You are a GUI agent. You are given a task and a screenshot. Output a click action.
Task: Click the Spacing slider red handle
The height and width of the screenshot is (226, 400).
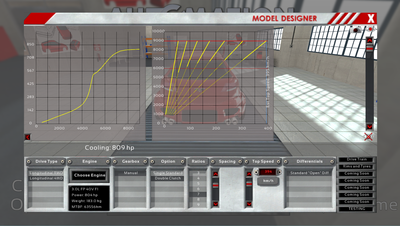216,185
